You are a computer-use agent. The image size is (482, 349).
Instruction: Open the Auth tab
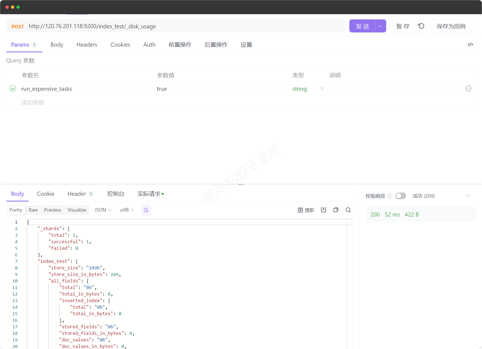[149, 45]
